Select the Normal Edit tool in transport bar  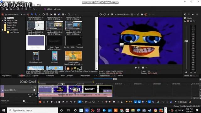point(79,102)
